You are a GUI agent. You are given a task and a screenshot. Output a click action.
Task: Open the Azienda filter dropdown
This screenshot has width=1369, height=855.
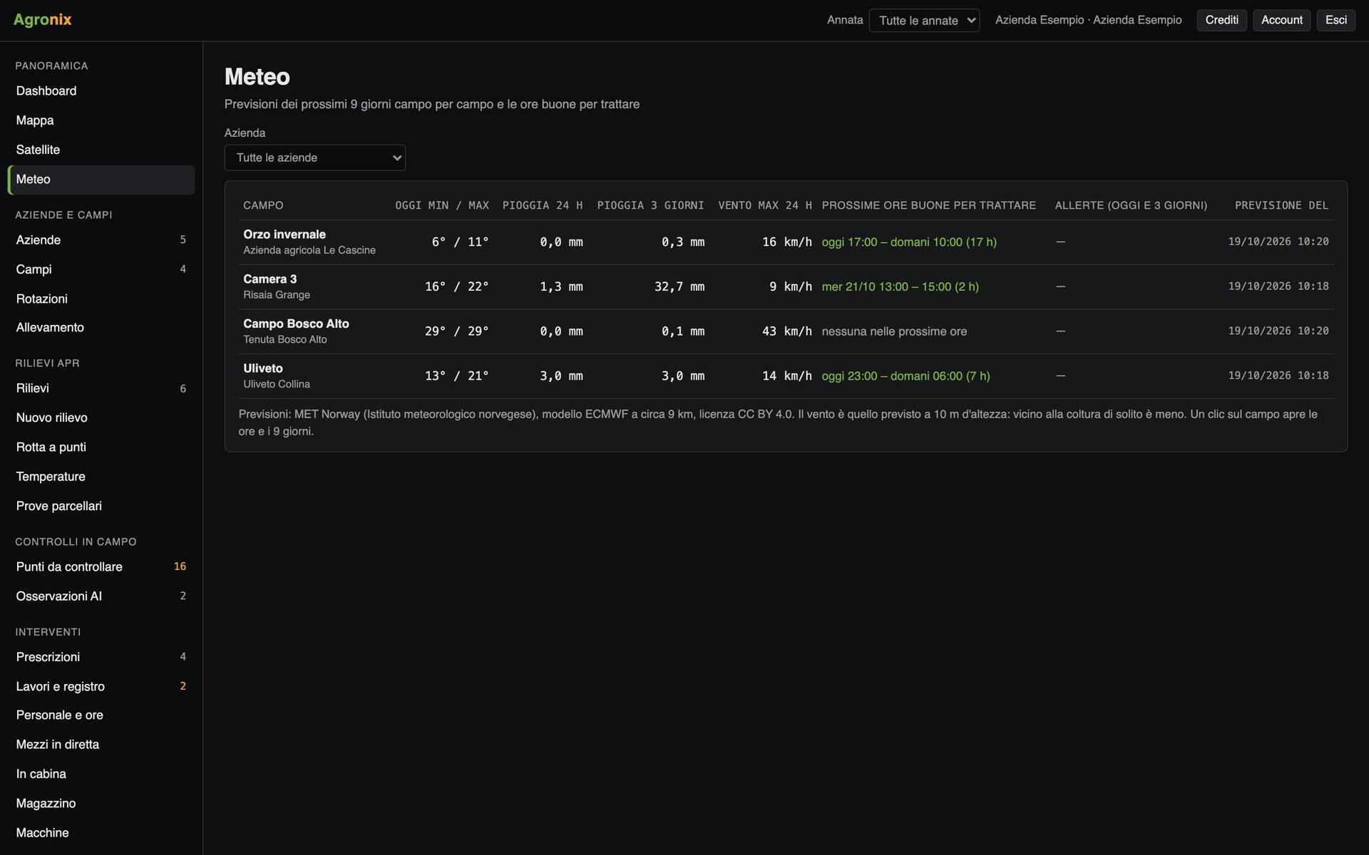pos(314,157)
